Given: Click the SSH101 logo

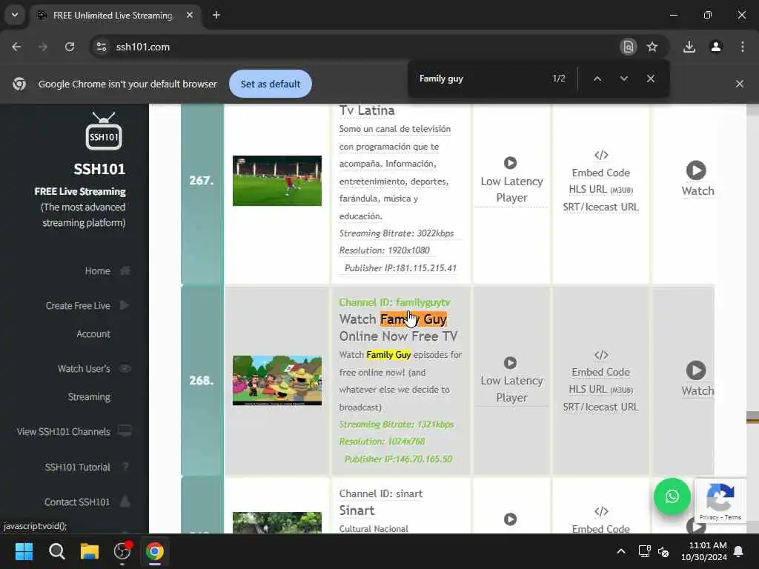Looking at the screenshot, I should [x=104, y=131].
